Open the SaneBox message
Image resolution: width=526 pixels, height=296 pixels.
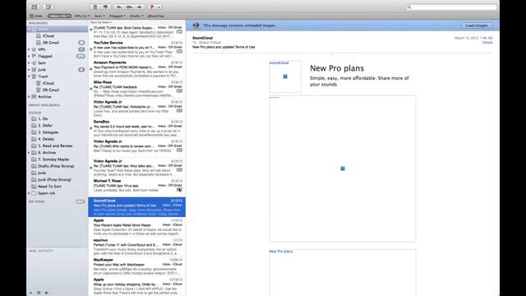137,128
